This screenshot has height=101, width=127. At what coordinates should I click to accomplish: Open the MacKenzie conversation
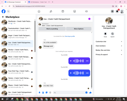[x=17, y=22]
